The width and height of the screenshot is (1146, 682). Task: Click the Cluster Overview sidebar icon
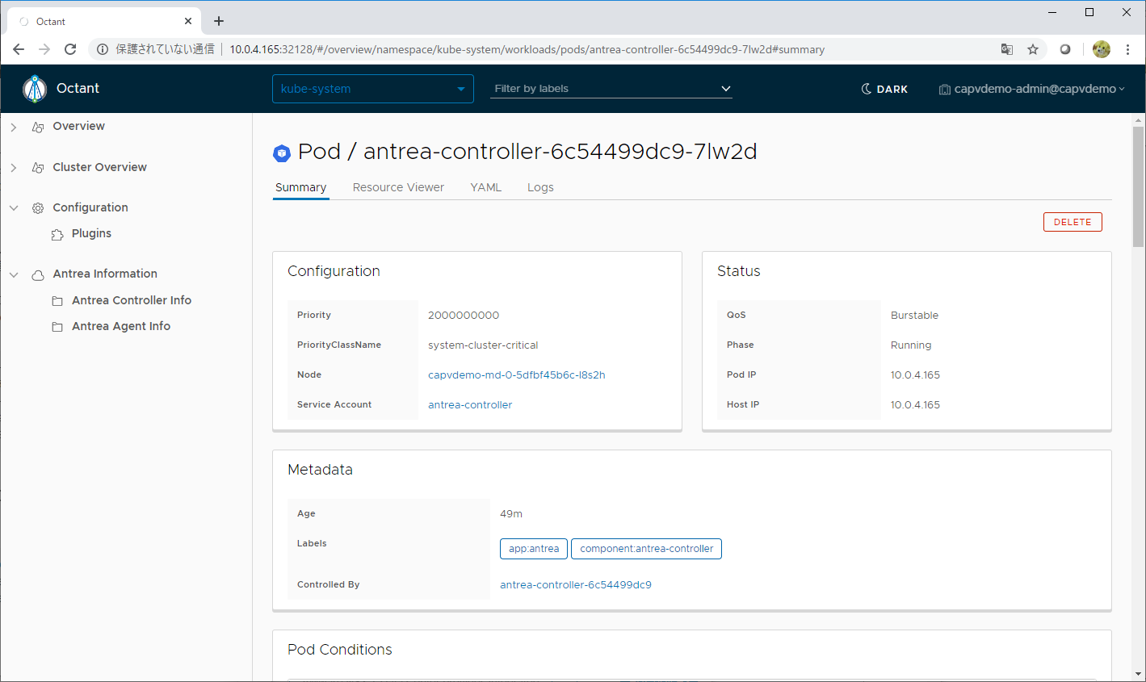pyautogui.click(x=38, y=168)
